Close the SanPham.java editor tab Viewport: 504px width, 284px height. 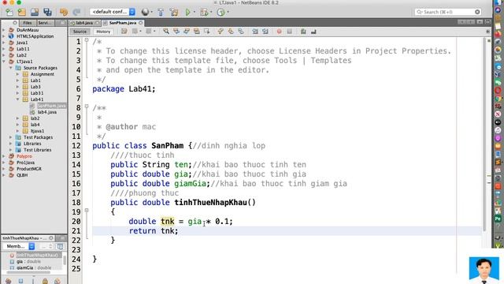(141, 23)
